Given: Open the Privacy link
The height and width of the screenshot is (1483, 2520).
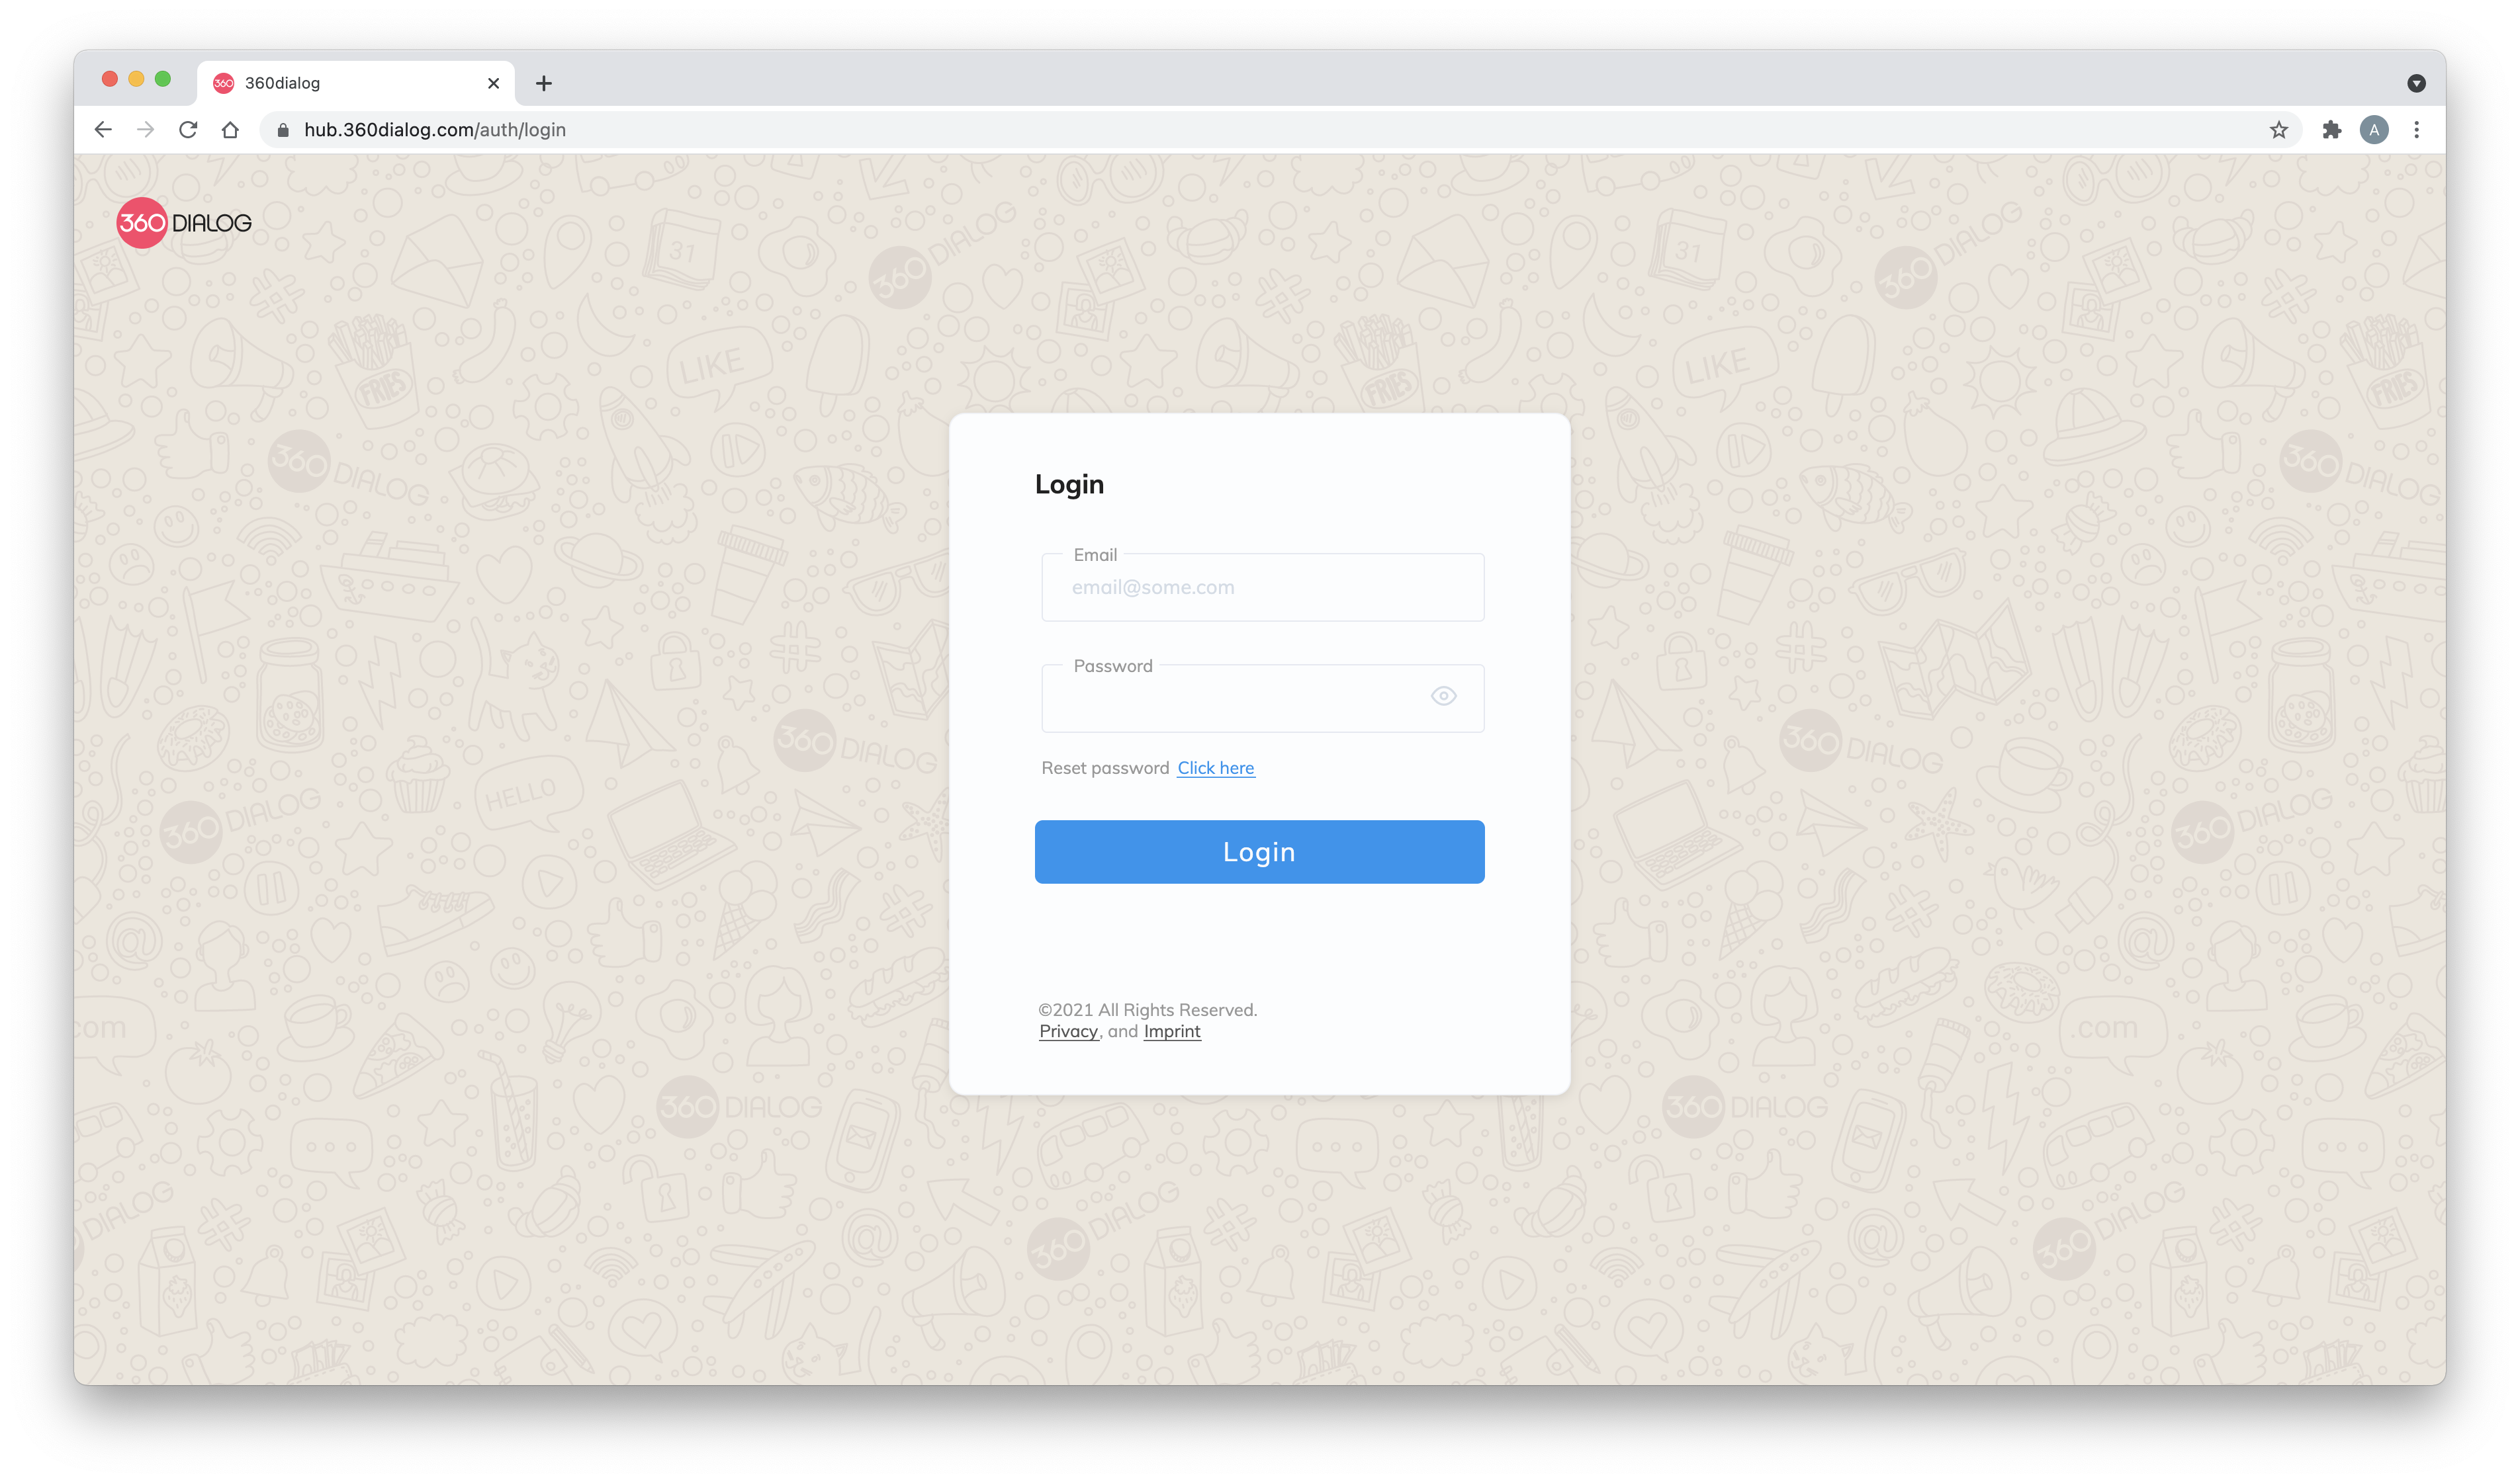Looking at the screenshot, I should click(x=1068, y=1031).
